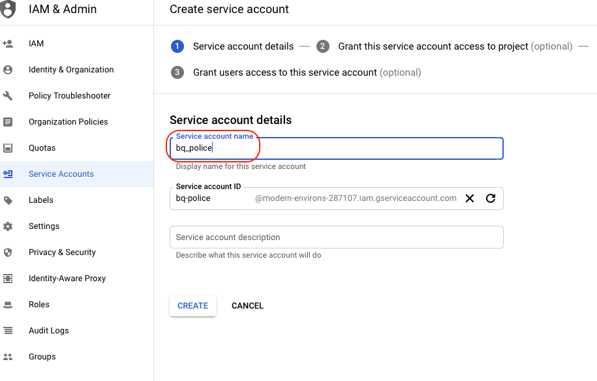Click the IAM & Admin shield icon

[x=8, y=10]
